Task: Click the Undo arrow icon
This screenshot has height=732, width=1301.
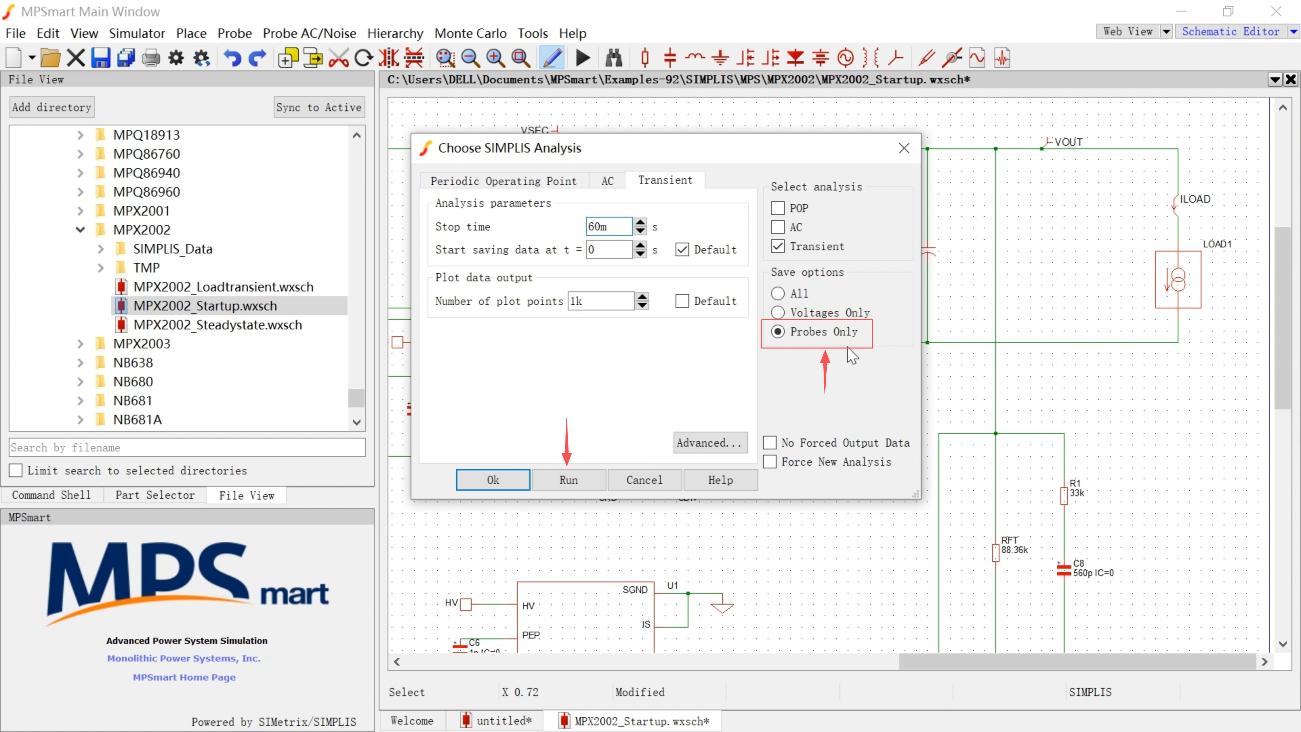Action: (x=232, y=58)
